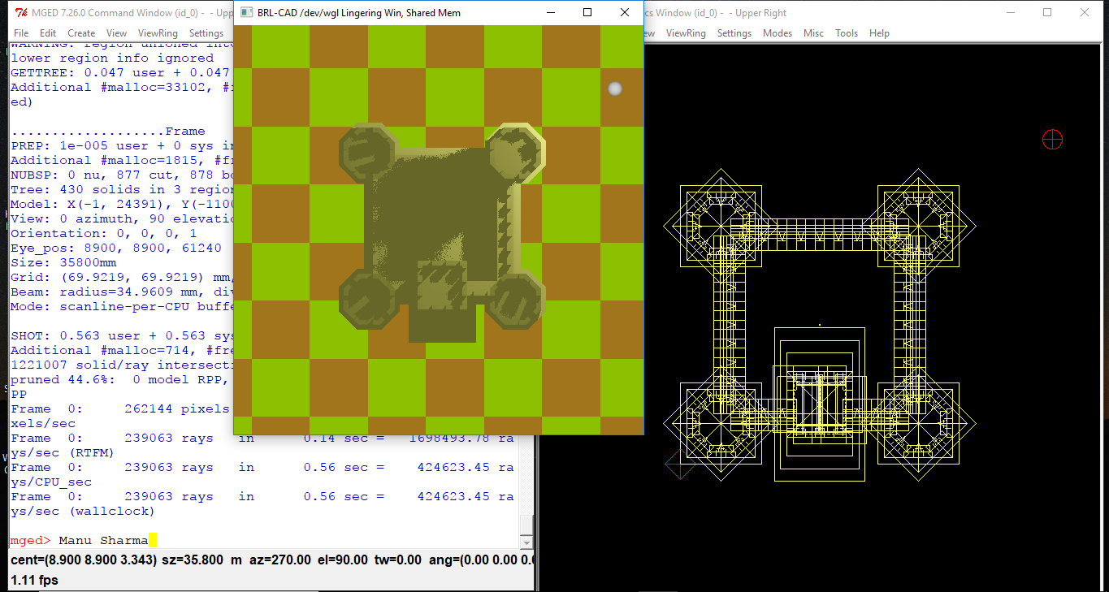Open the Create menu in Command Window
The height and width of the screenshot is (592, 1109).
(81, 33)
